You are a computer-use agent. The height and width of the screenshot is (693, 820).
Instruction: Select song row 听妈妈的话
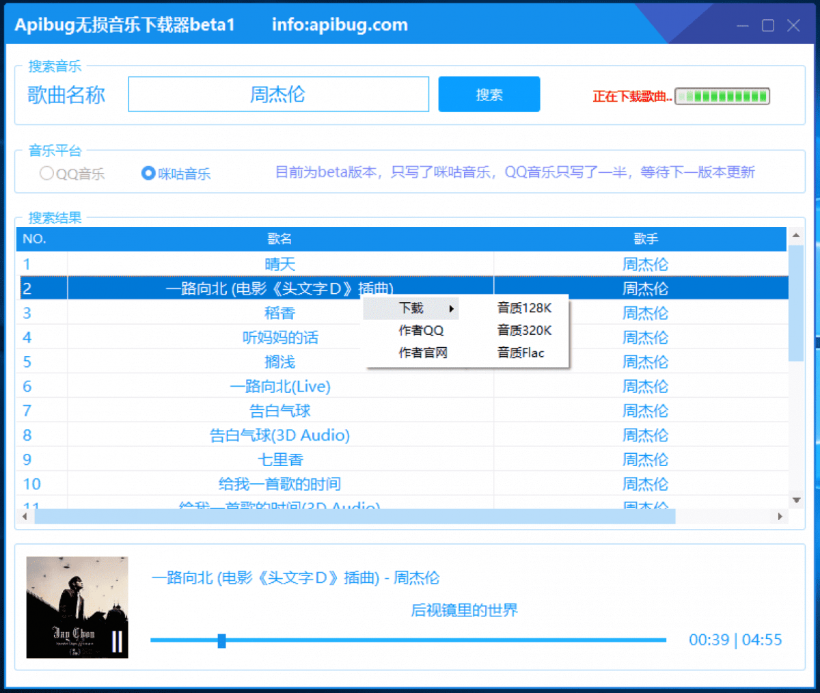tap(402, 338)
